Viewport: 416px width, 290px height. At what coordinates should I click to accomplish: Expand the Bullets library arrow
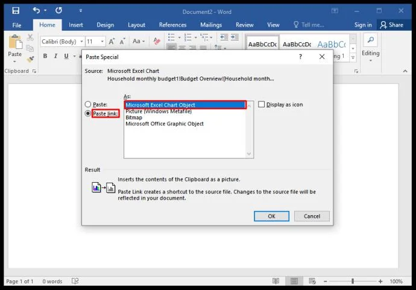point(179,37)
